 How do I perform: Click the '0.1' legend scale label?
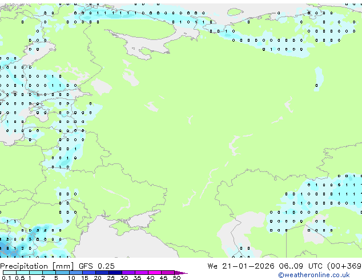6,278
